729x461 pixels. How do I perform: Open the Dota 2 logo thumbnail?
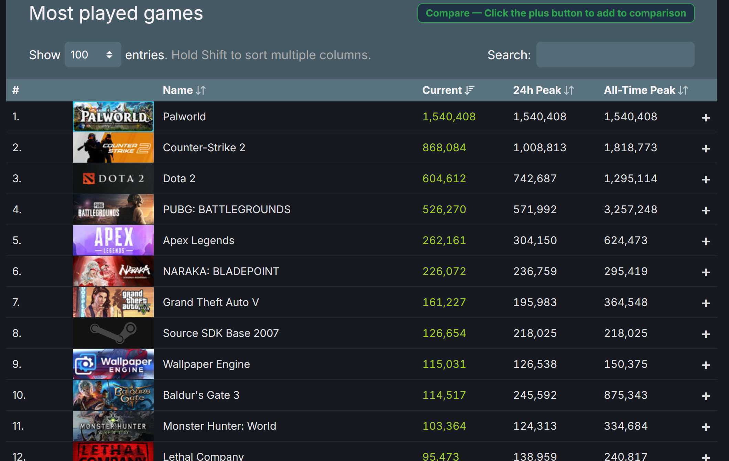[113, 178]
